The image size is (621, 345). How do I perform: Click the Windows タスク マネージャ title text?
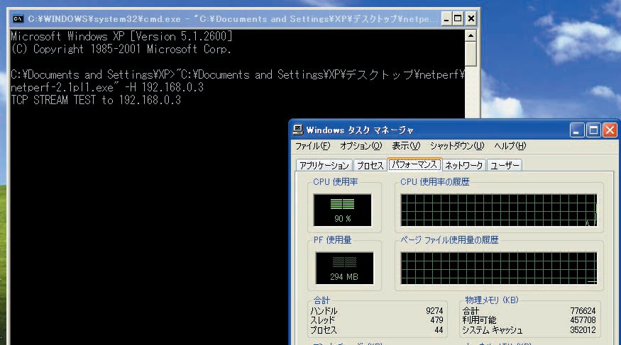360,130
